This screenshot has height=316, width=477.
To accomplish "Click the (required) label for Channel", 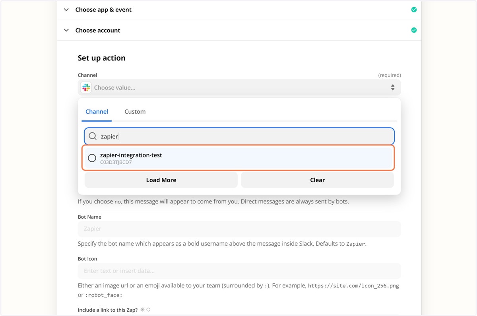I will [389, 75].
